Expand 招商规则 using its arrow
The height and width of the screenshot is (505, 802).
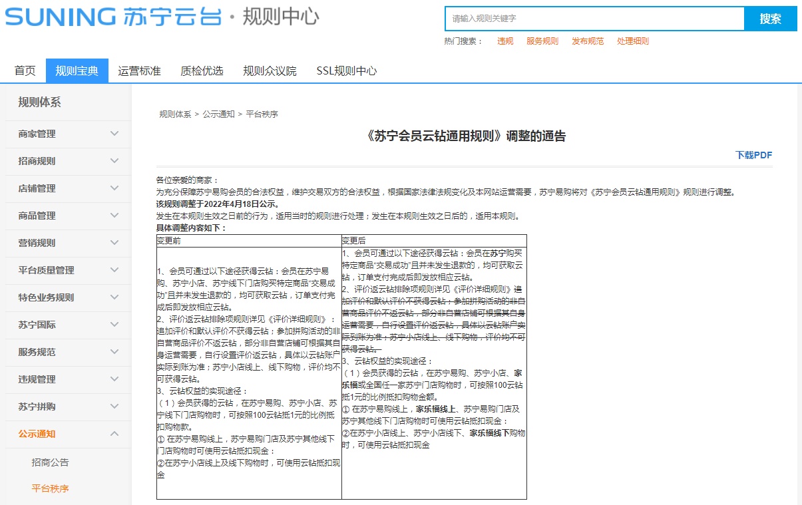[114, 161]
